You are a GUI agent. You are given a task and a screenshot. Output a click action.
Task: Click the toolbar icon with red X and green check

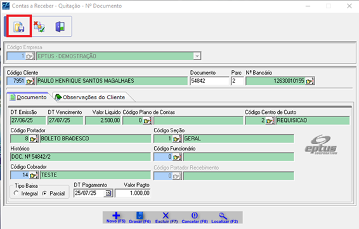point(39,27)
